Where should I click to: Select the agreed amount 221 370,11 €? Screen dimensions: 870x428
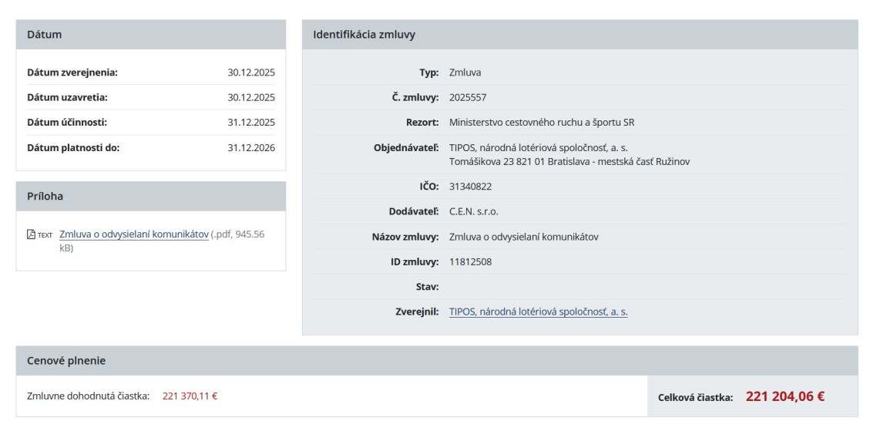pos(190,396)
